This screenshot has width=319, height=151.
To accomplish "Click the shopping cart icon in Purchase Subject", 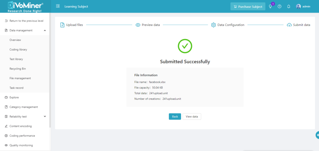I will [235, 7].
